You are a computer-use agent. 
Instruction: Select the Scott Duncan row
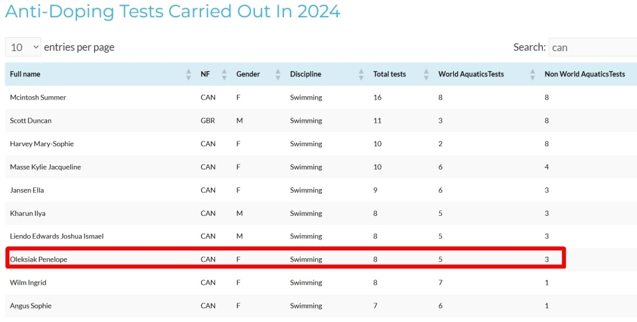pos(321,121)
